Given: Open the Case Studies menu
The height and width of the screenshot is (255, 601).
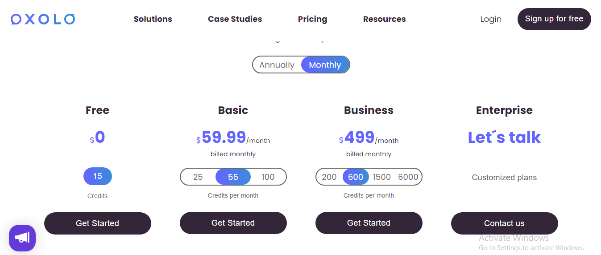Looking at the screenshot, I should click(235, 19).
